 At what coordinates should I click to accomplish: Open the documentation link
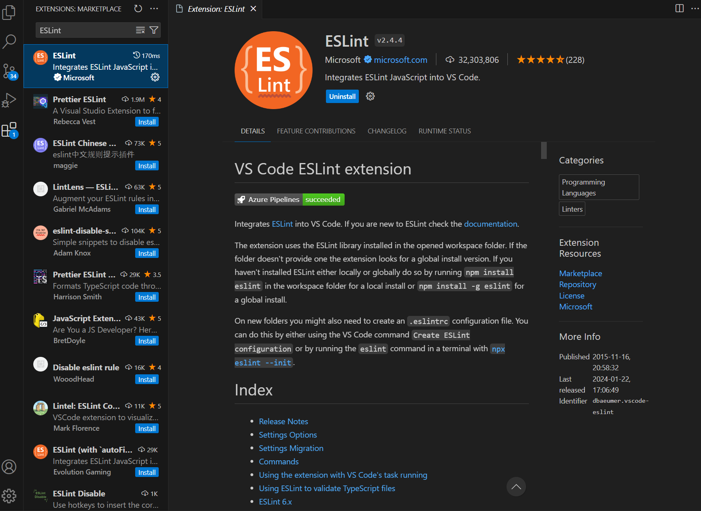[491, 224]
